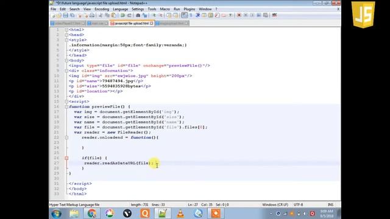Open the Document Map panel icon
Viewport: 390px width, 219px height.
click(x=211, y=15)
